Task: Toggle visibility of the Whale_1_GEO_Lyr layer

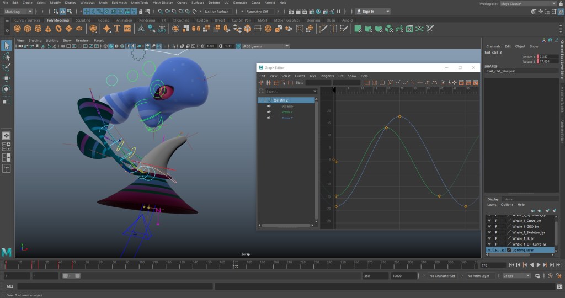Action: 489,226
